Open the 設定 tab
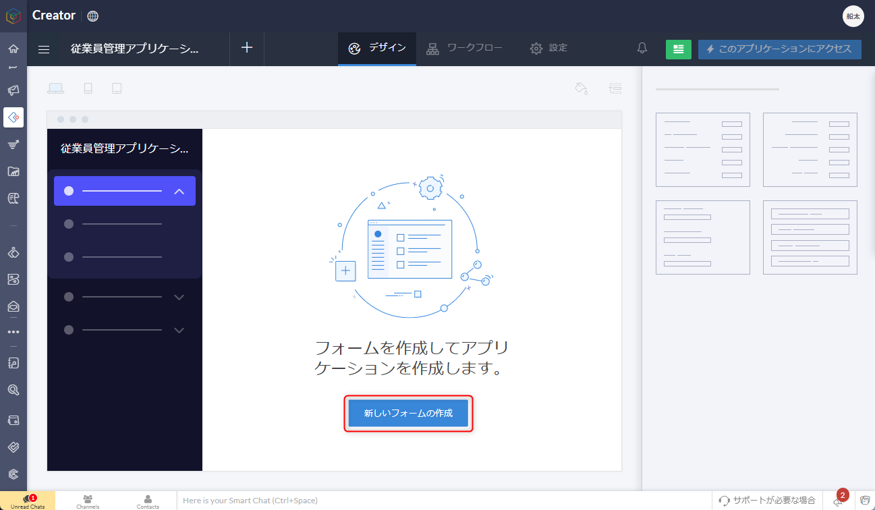 548,49
